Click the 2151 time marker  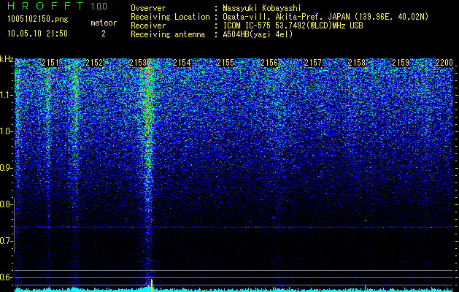tap(50, 63)
